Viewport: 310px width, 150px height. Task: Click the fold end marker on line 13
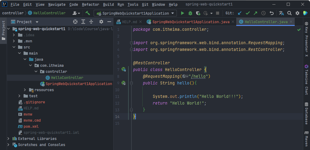pyautogui.click(x=131, y=109)
